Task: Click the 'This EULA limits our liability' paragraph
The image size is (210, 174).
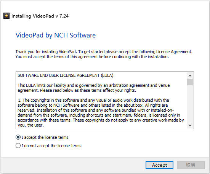Action: point(94,88)
